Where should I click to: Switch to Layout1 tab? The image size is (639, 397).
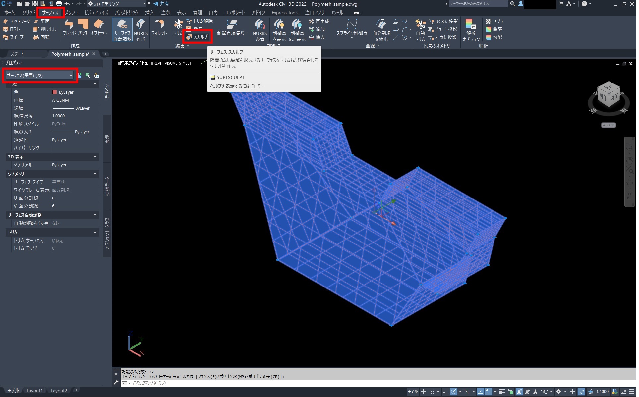coord(35,391)
